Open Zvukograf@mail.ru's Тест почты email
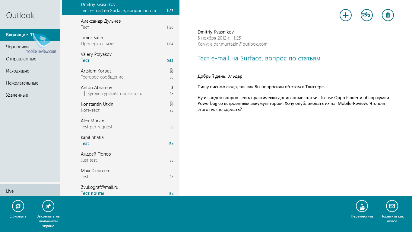 (x=121, y=190)
